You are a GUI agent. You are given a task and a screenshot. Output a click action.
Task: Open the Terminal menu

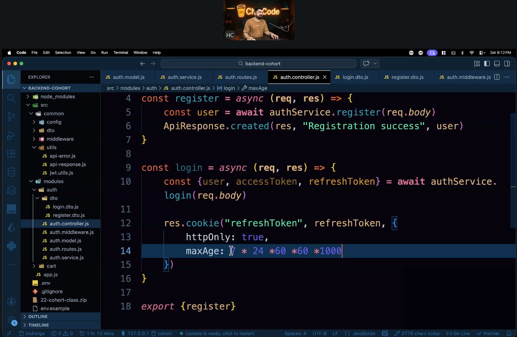click(x=120, y=53)
